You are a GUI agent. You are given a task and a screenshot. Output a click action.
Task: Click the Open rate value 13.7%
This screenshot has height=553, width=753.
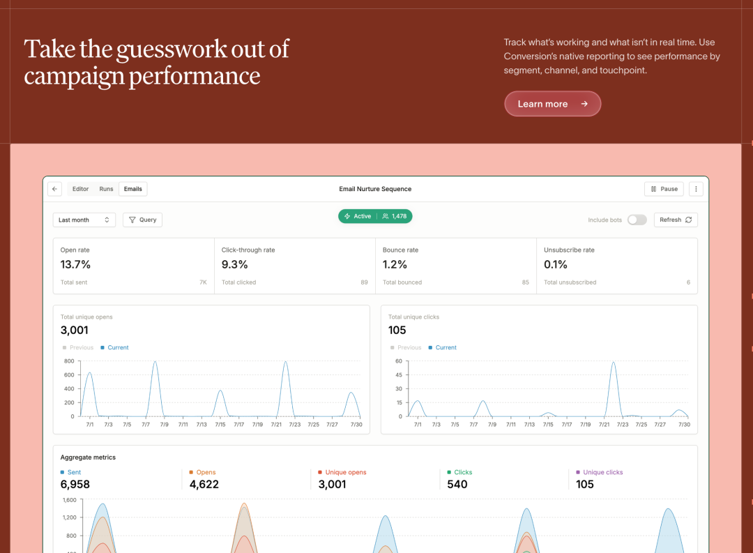click(75, 264)
